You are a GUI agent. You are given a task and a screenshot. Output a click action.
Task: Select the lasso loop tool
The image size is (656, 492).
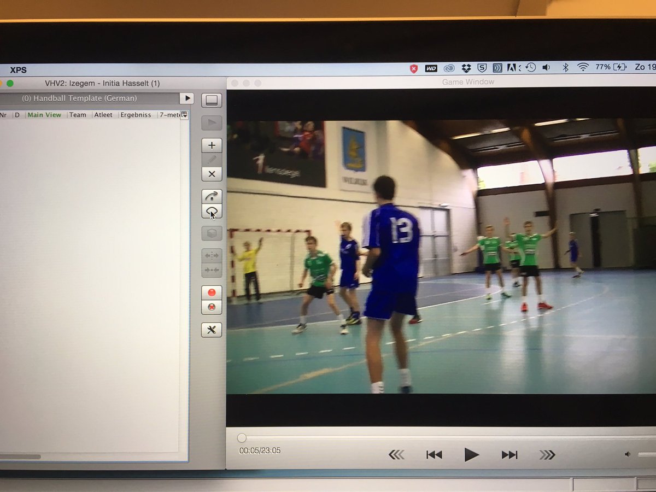coord(212,211)
